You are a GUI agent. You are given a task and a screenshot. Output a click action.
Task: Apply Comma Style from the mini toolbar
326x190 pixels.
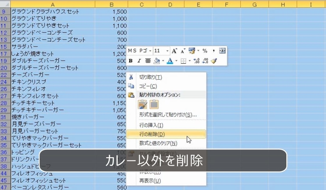tap(213, 51)
